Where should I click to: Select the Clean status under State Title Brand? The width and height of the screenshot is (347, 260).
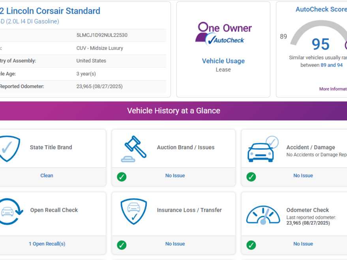47,176
